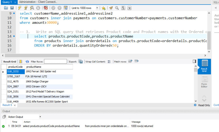Screen dimensions: 219x132
Task: Toggle continue-on-error script execution
Action: [46, 8]
